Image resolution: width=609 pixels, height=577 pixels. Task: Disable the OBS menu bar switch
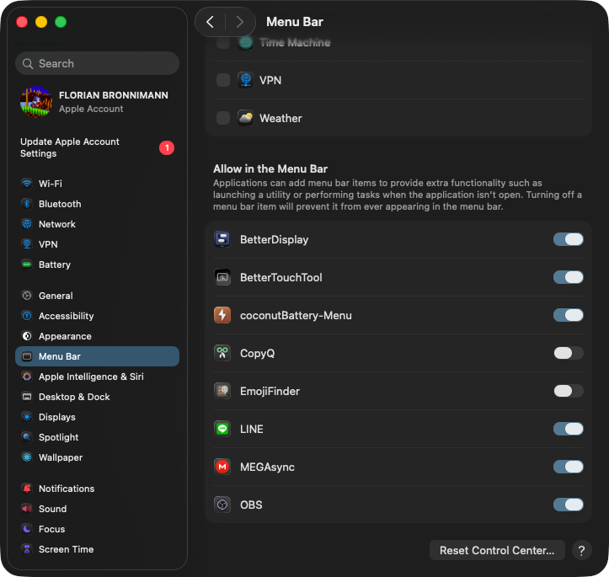(568, 505)
